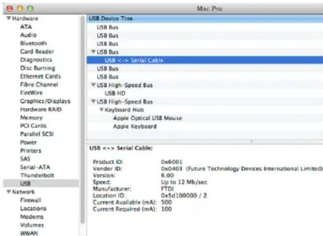Select Volumes under Network
This screenshot has height=236, width=323.
(32, 225)
